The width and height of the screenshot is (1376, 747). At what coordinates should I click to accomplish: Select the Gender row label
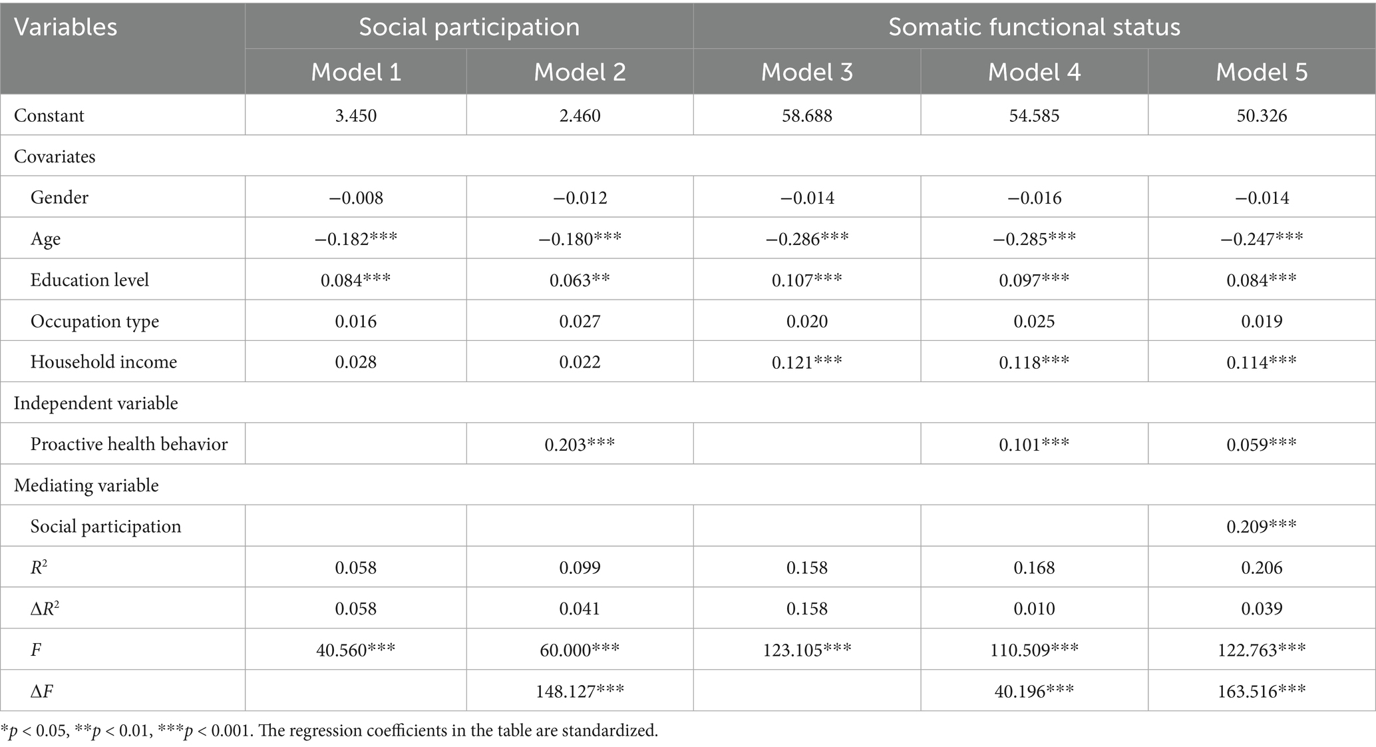pos(59,198)
